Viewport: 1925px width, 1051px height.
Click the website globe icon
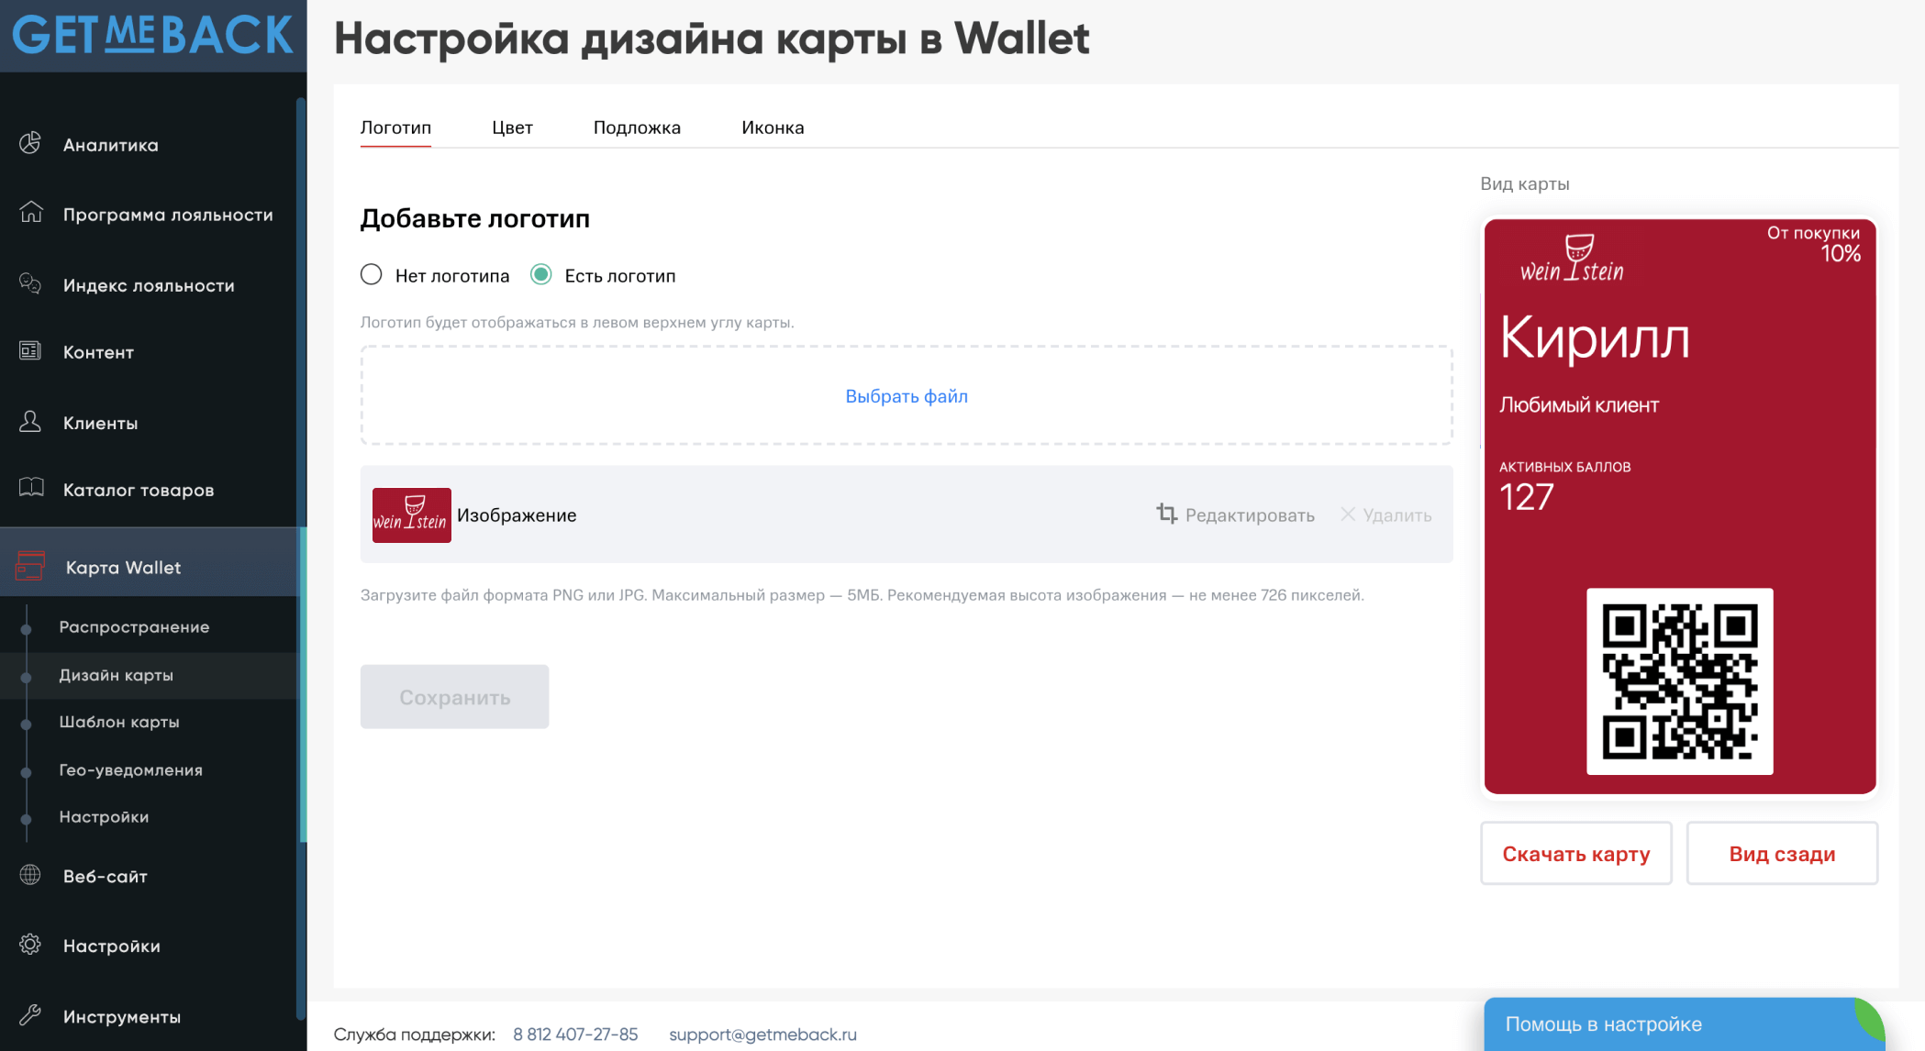pyautogui.click(x=30, y=875)
